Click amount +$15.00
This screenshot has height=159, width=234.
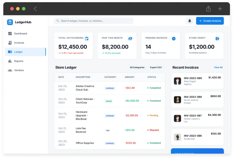pyautogui.click(x=130, y=130)
